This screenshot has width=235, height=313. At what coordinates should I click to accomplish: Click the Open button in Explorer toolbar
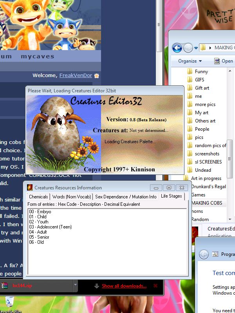coord(224,61)
